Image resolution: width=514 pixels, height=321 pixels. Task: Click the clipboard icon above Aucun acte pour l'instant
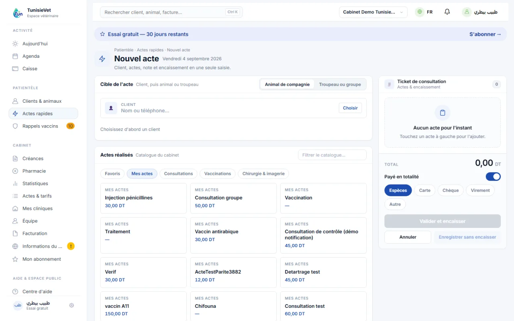pos(443,113)
